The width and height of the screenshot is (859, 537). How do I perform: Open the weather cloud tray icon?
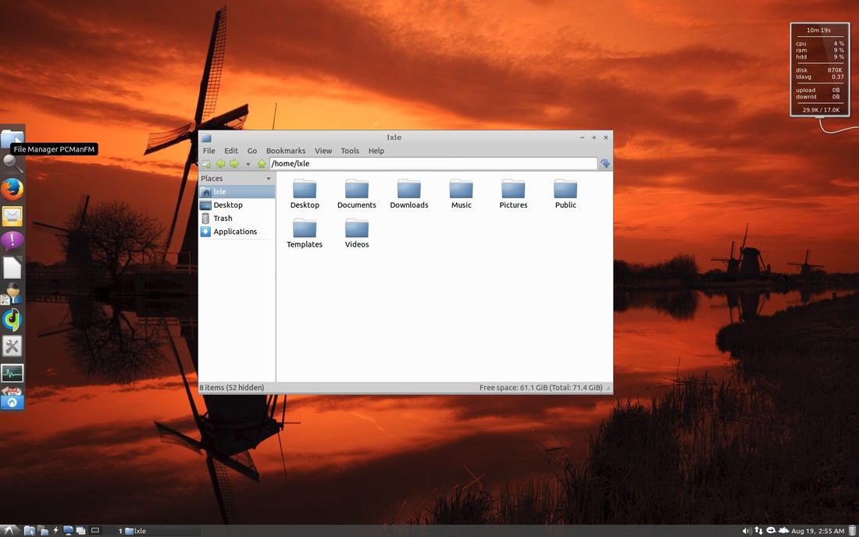[x=783, y=531]
